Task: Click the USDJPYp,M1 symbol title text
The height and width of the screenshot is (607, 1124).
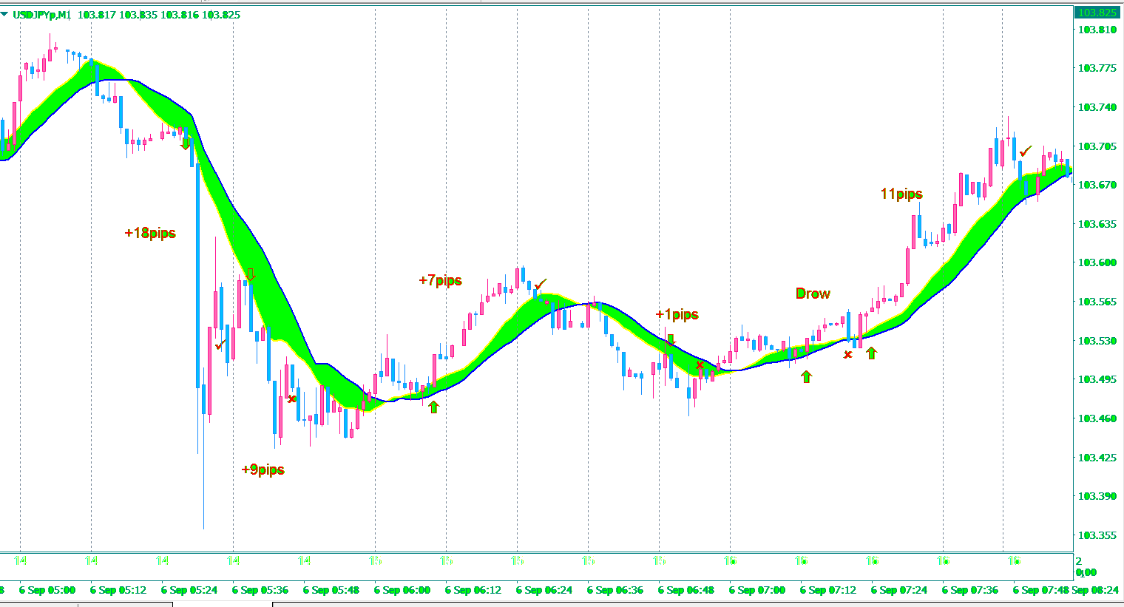Action: pos(41,15)
